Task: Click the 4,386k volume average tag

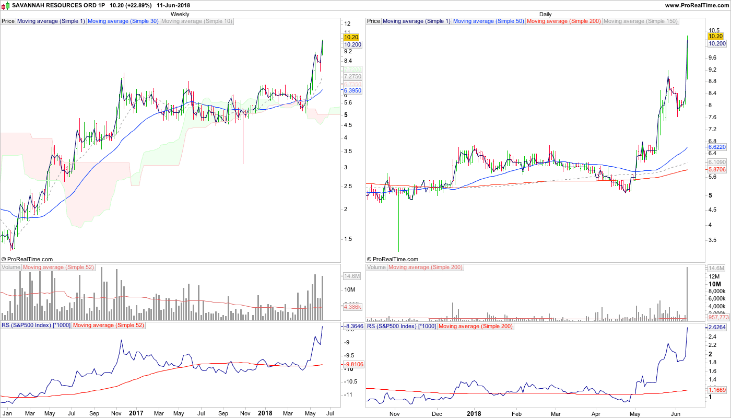Action: pos(352,307)
